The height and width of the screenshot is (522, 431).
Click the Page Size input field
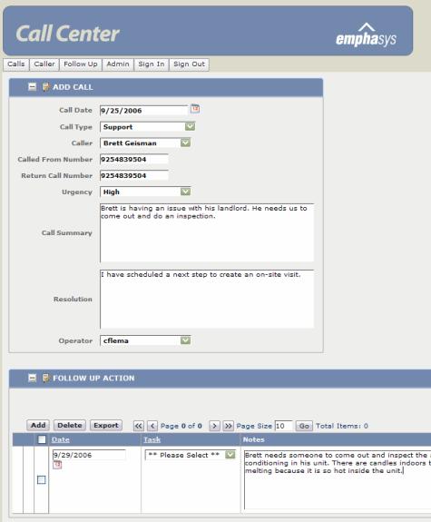(x=284, y=426)
